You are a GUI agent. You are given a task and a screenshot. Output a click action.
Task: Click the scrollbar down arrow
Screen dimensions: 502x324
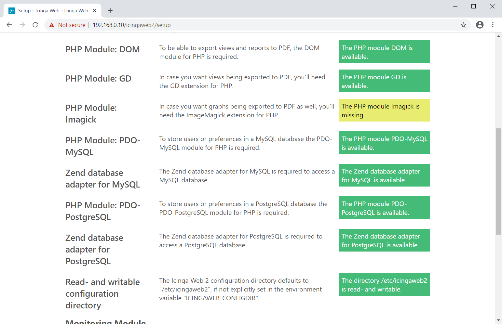(x=498, y=320)
